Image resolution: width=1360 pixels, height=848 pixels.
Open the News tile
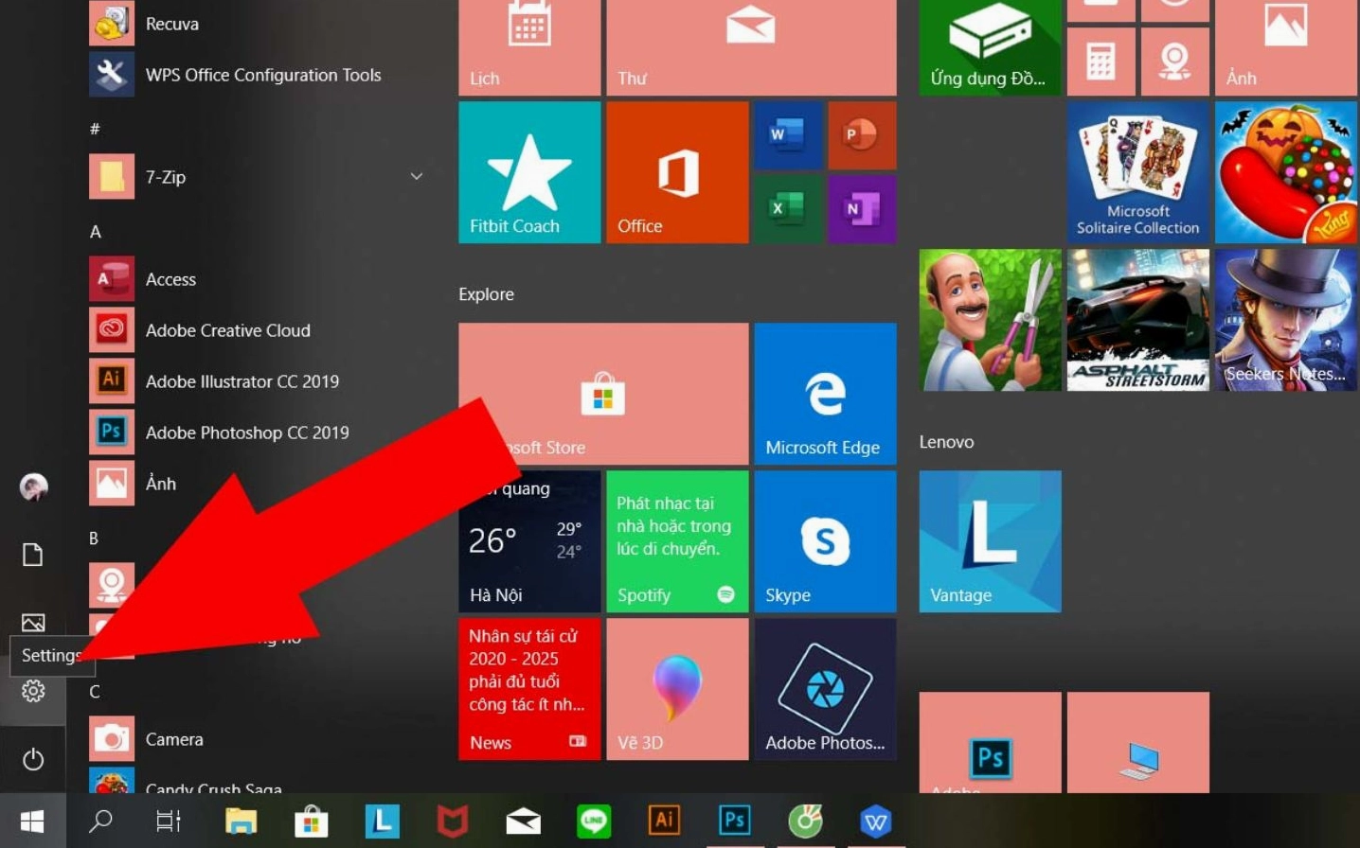coord(529,689)
